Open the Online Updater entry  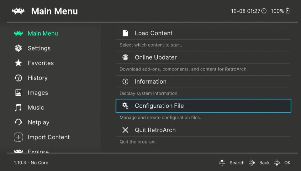203,57
